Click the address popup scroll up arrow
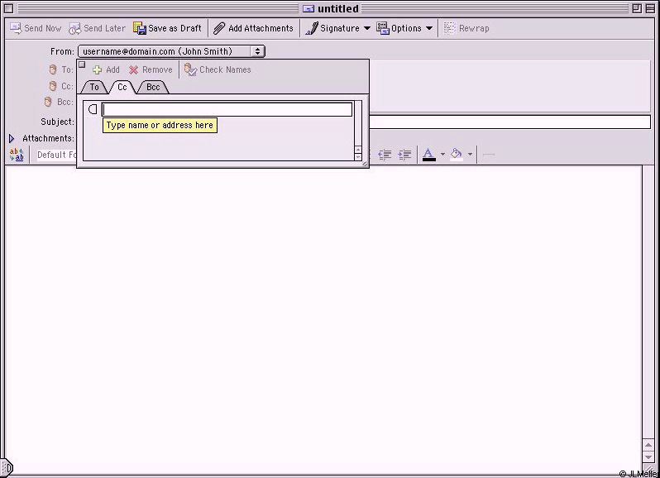Image resolution: width=660 pixels, height=478 pixels. tap(358, 150)
